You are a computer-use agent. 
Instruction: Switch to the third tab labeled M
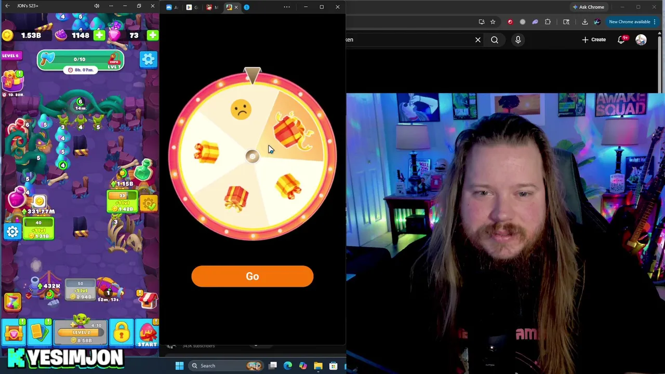(212, 7)
